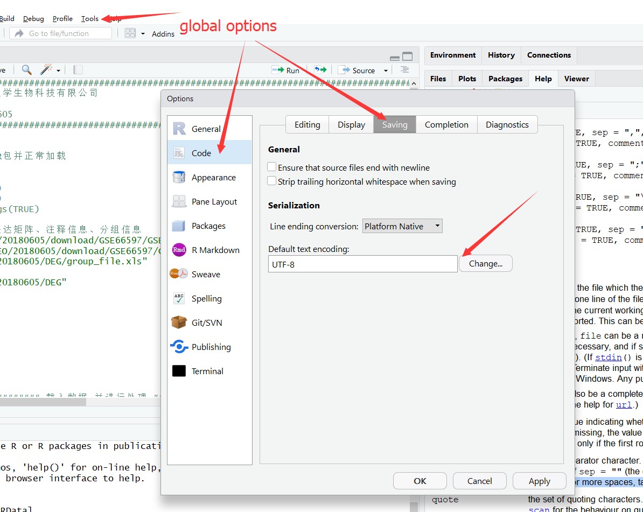Viewport: 643px width, 512px height.
Task: Enable ensure source files end with newline
Action: [272, 167]
